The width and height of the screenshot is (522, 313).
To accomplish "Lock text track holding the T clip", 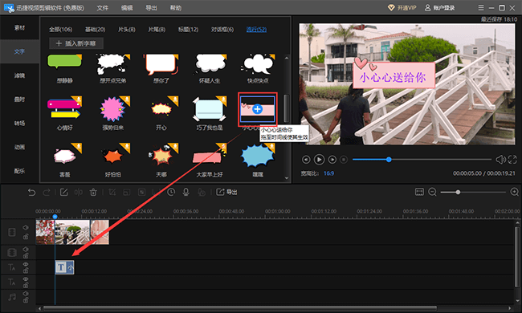I will [x=26, y=270].
